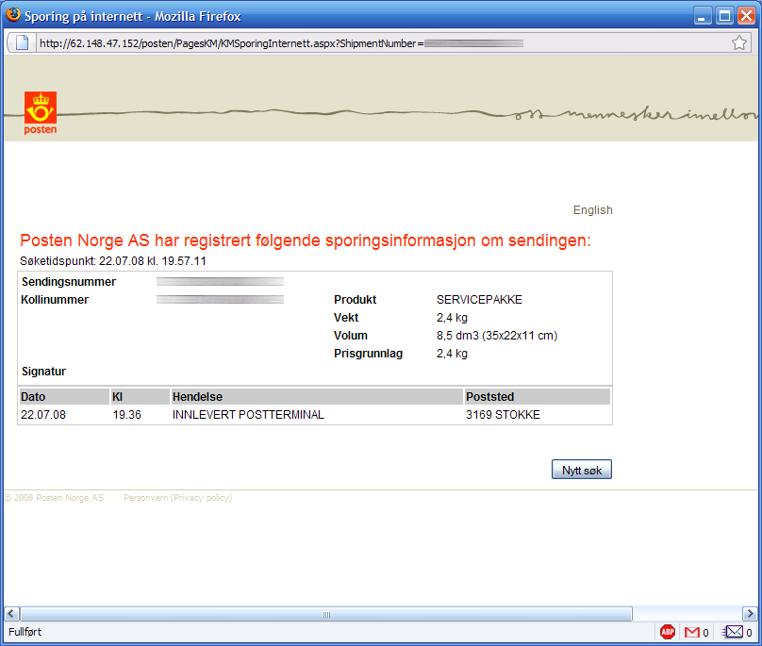
Task: Click the 22.07.08 date cell
Action: (x=43, y=415)
